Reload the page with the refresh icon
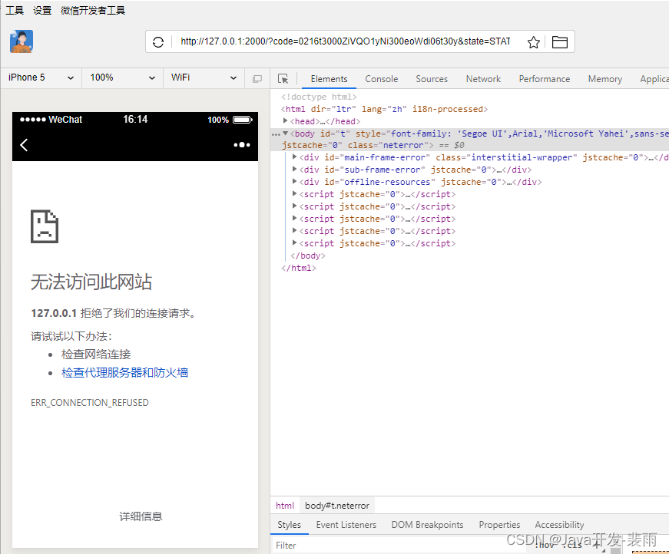This screenshot has height=554, width=669. [158, 41]
